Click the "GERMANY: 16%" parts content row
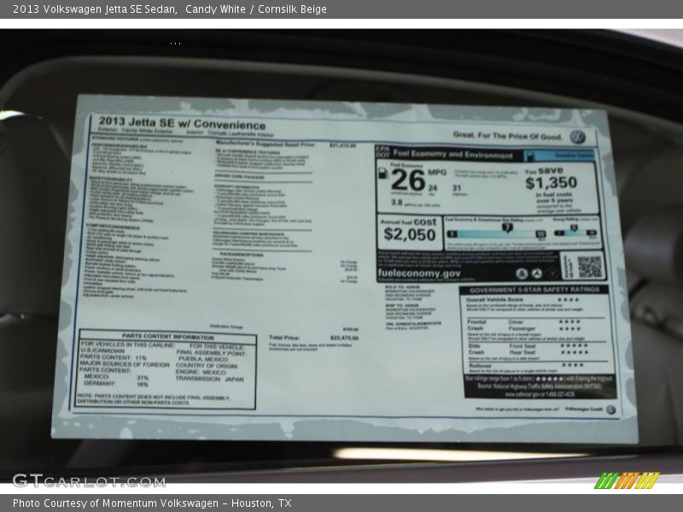Image resolution: width=683 pixels, height=512 pixels. pyautogui.click(x=116, y=384)
